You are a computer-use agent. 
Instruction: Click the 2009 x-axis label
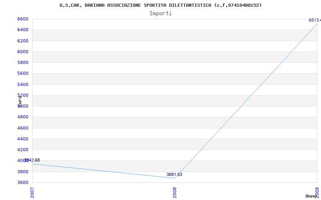[x=317, y=192]
